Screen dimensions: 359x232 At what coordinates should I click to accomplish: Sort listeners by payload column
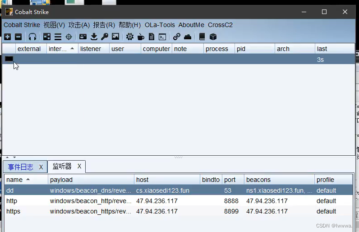[x=91, y=180]
